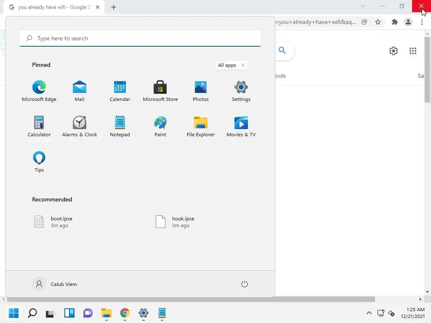Click the muted volume icon in tray
This screenshot has width=431, height=323.
(x=391, y=313)
